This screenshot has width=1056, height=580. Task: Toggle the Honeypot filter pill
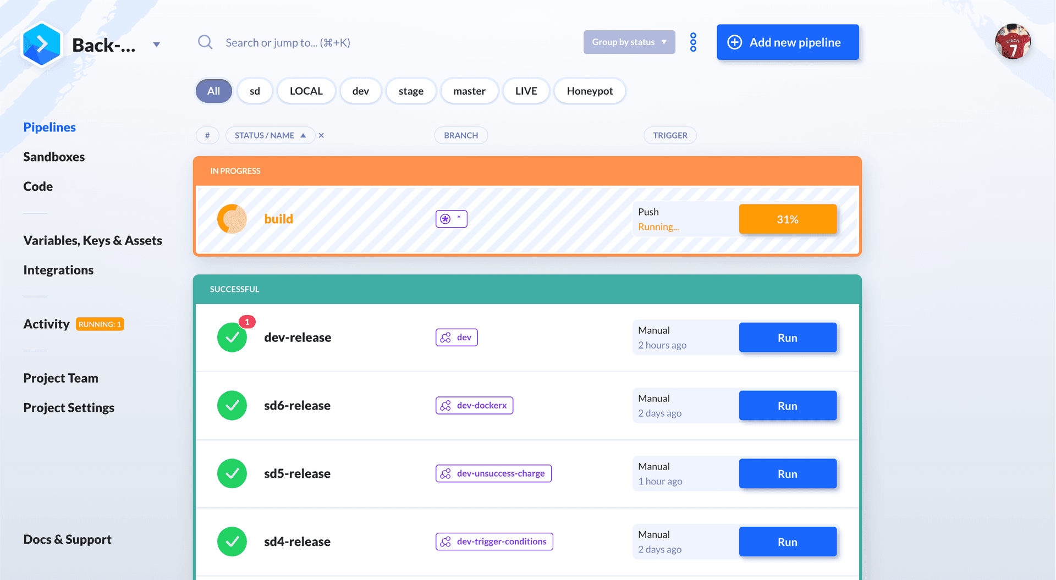point(590,91)
